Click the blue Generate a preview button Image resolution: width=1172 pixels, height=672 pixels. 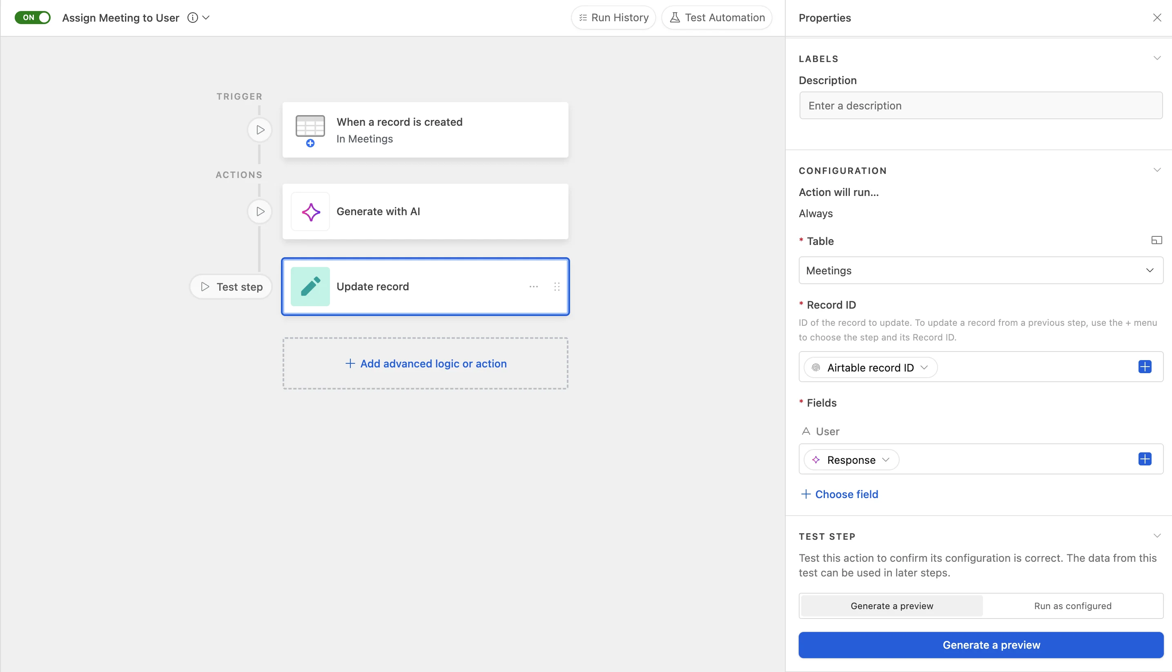pyautogui.click(x=980, y=645)
